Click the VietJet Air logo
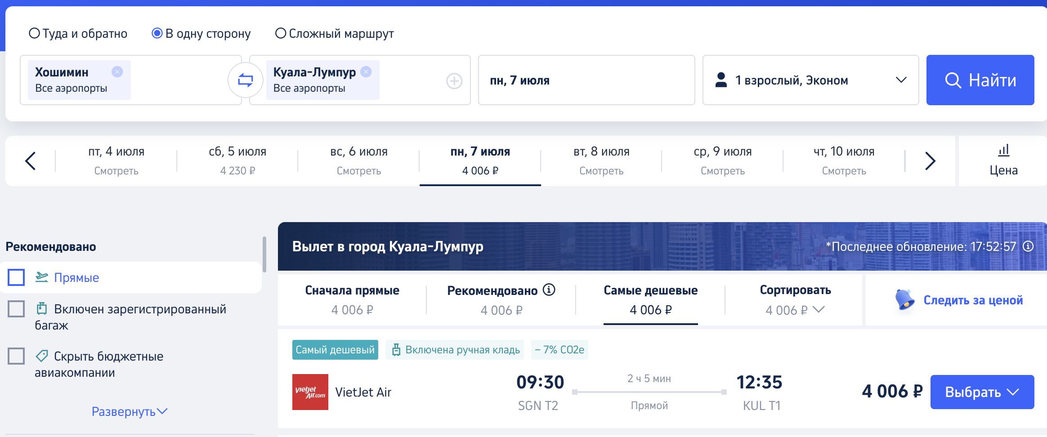 [x=310, y=392]
